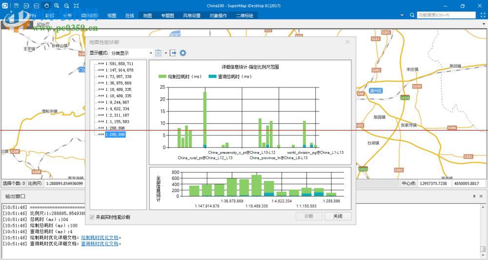Viewport: 488px width, 260px height.
Task: Open the 分析 ribbon tab
Action: (67, 16)
